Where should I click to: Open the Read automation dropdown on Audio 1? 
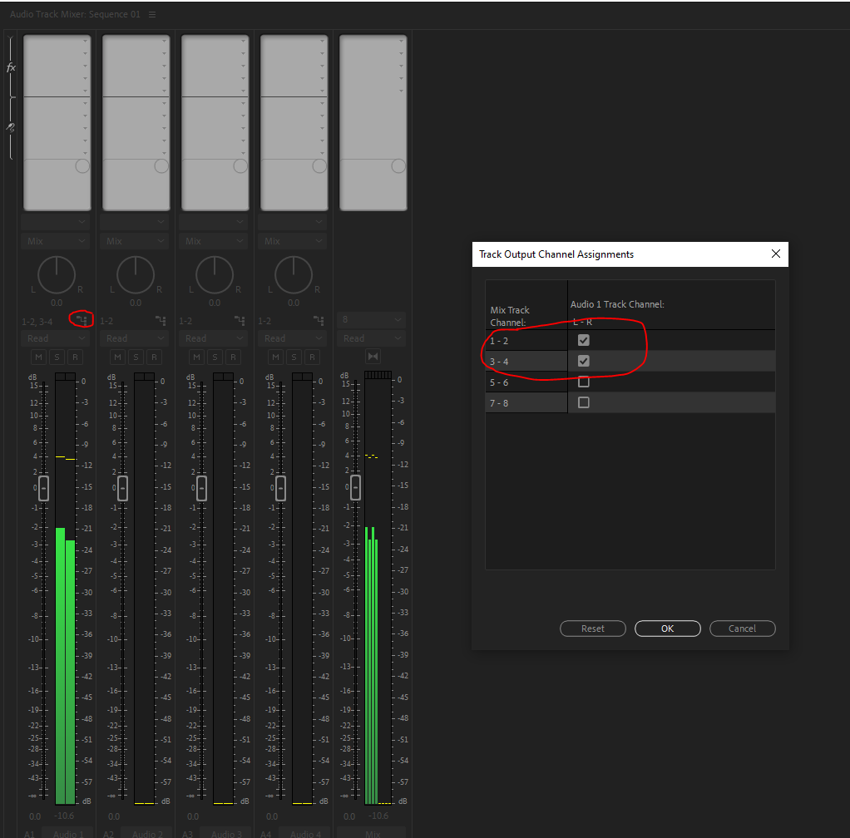[55, 338]
